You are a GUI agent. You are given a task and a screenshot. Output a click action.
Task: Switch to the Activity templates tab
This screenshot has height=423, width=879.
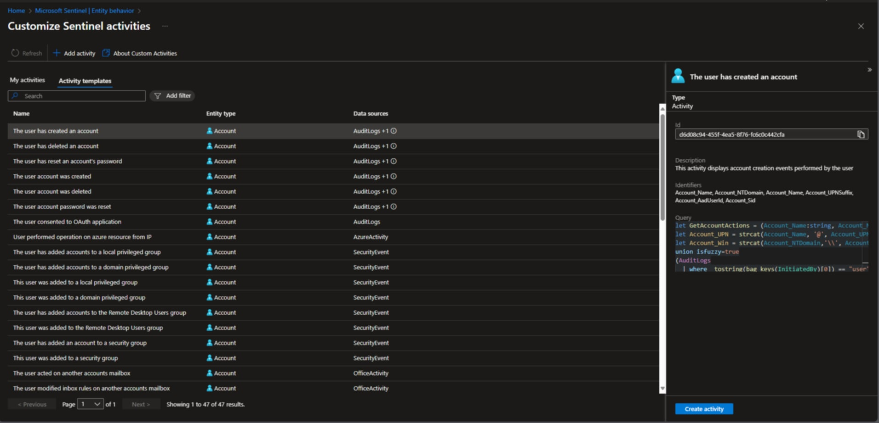click(x=85, y=81)
